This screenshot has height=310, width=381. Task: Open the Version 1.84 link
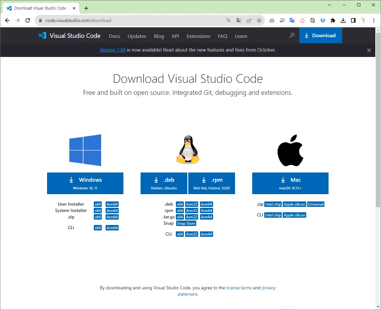pos(113,50)
